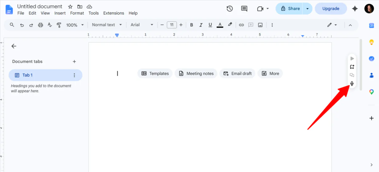
Task: Insert link from the toolbar
Action: coord(241,25)
